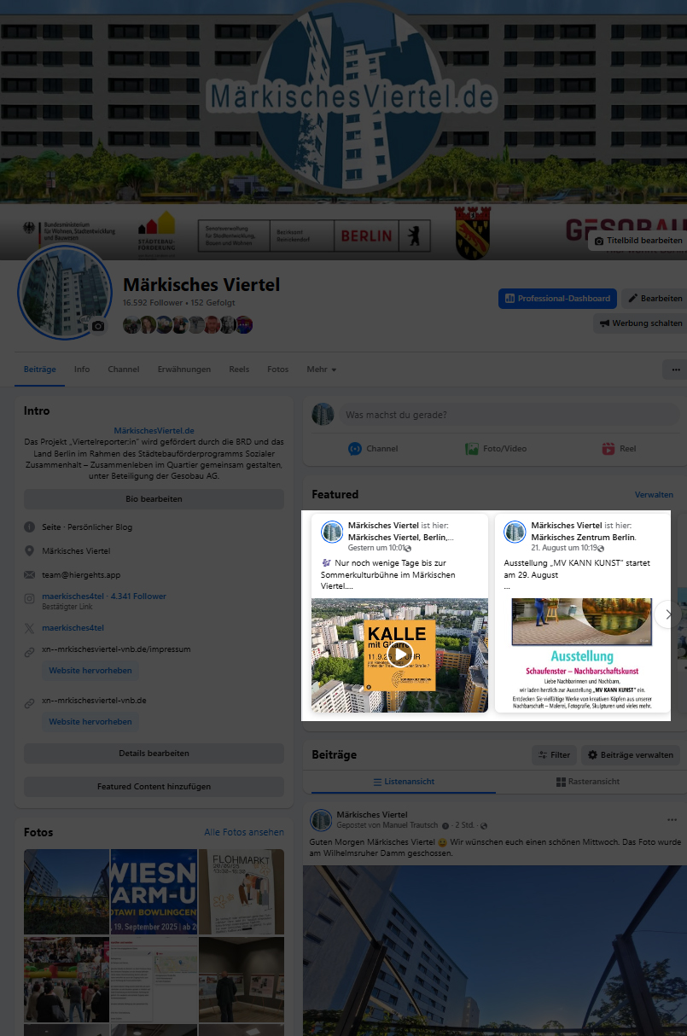The height and width of the screenshot is (1036, 687).
Task: Click the profile avatar in the post composer
Action: click(x=323, y=416)
